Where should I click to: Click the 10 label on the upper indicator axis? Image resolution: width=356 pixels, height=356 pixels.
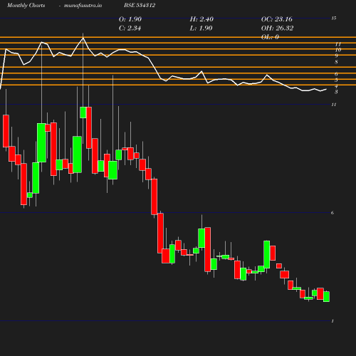(338, 50)
